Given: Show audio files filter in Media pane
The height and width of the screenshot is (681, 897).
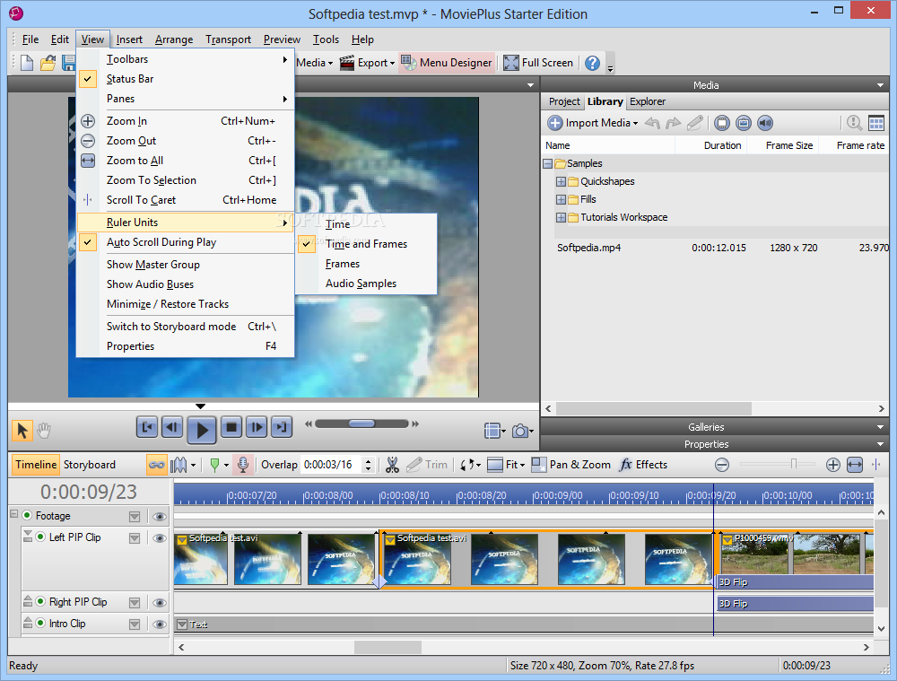Looking at the screenshot, I should (765, 123).
